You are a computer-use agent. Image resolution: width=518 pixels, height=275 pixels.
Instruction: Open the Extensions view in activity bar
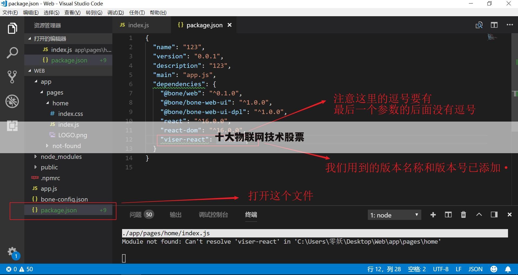pos(12,126)
